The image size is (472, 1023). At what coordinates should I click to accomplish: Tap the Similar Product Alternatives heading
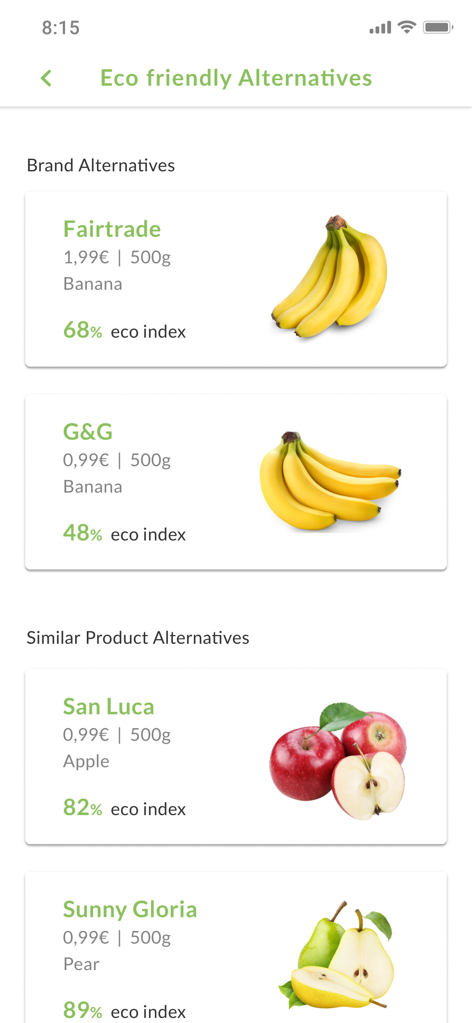click(138, 638)
